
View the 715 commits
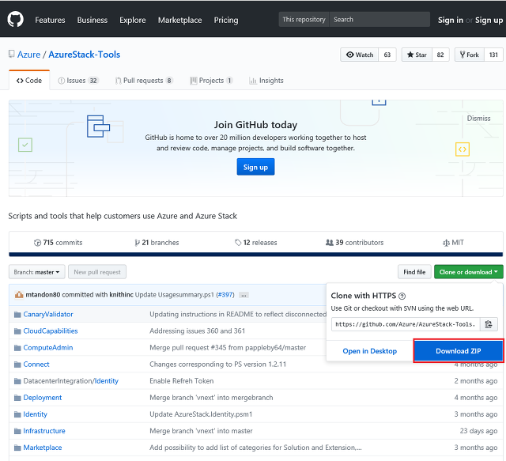(58, 243)
